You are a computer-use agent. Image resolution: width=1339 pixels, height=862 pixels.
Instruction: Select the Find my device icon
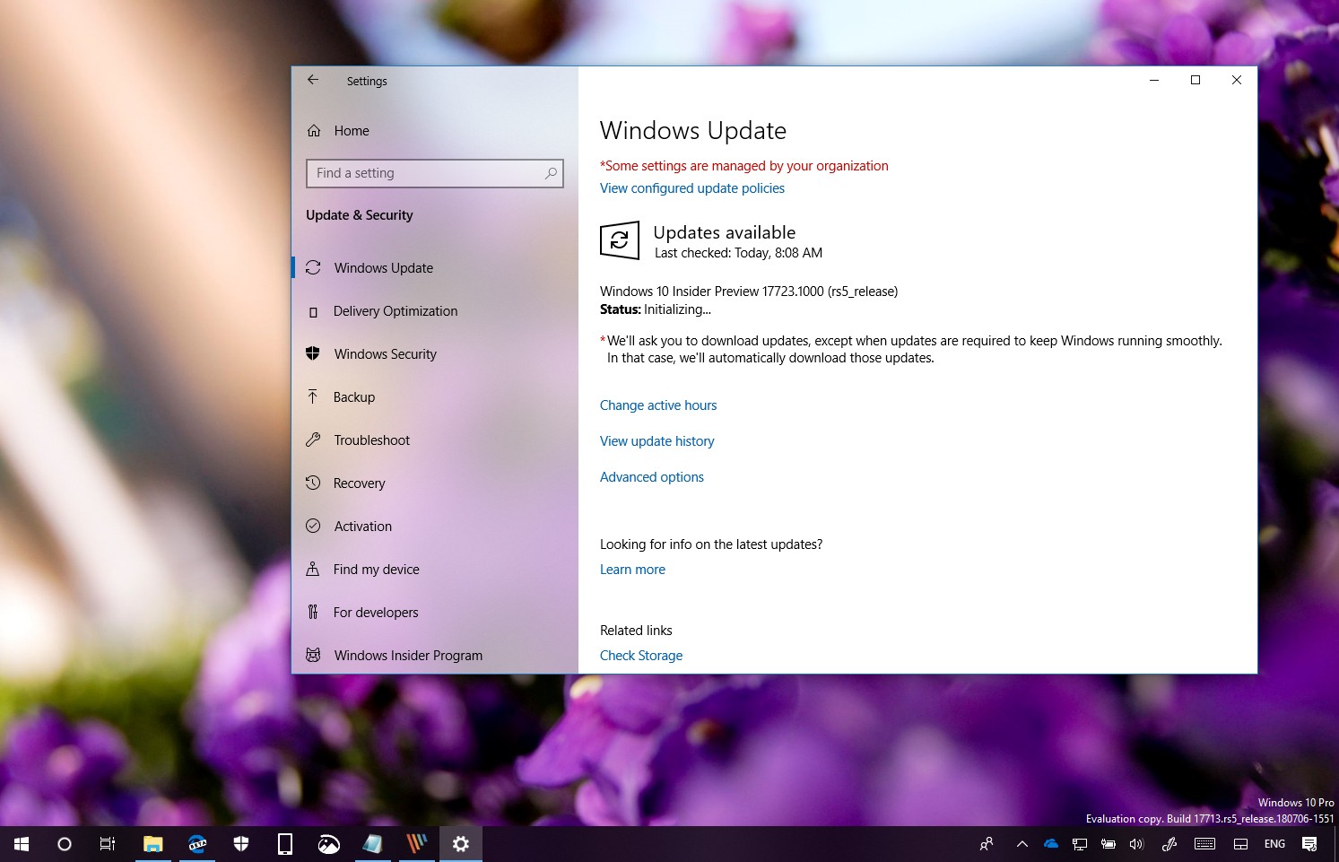point(312,569)
